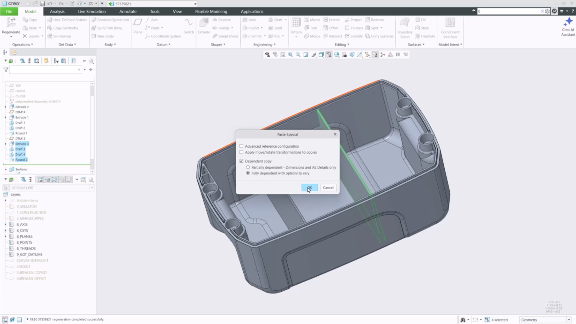The width and height of the screenshot is (576, 324).
Task: Click the Regenerate icon
Action: coord(11,23)
